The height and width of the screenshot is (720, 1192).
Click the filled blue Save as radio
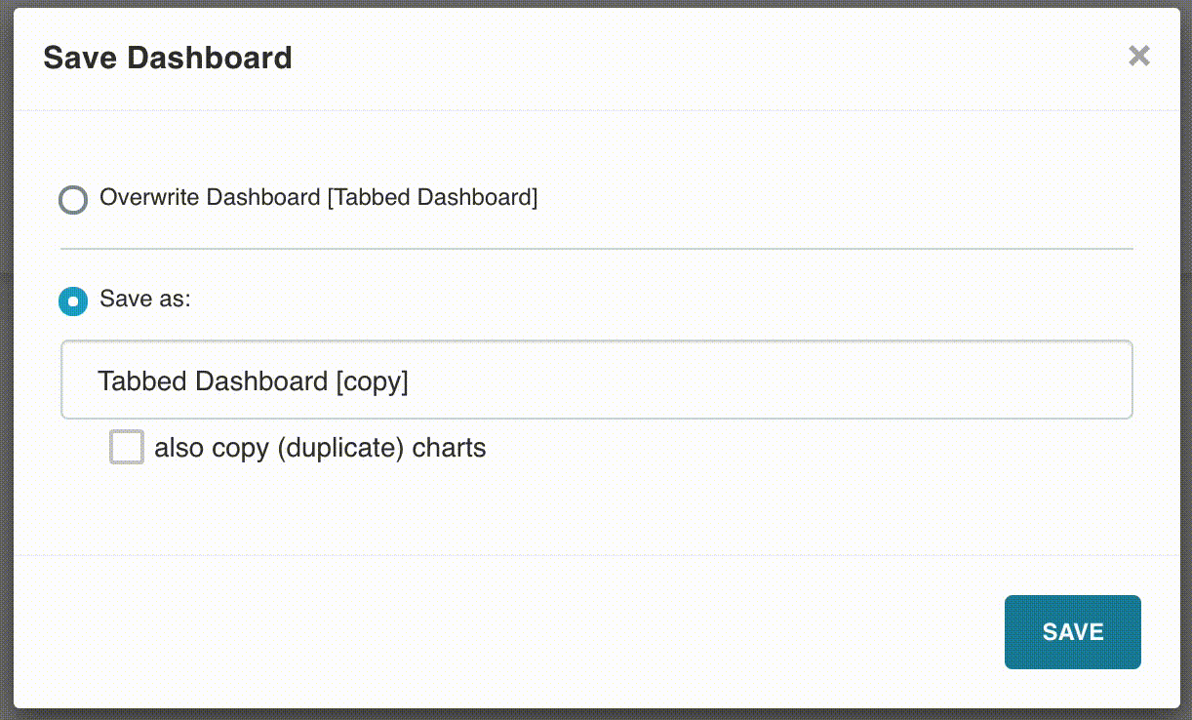73,300
